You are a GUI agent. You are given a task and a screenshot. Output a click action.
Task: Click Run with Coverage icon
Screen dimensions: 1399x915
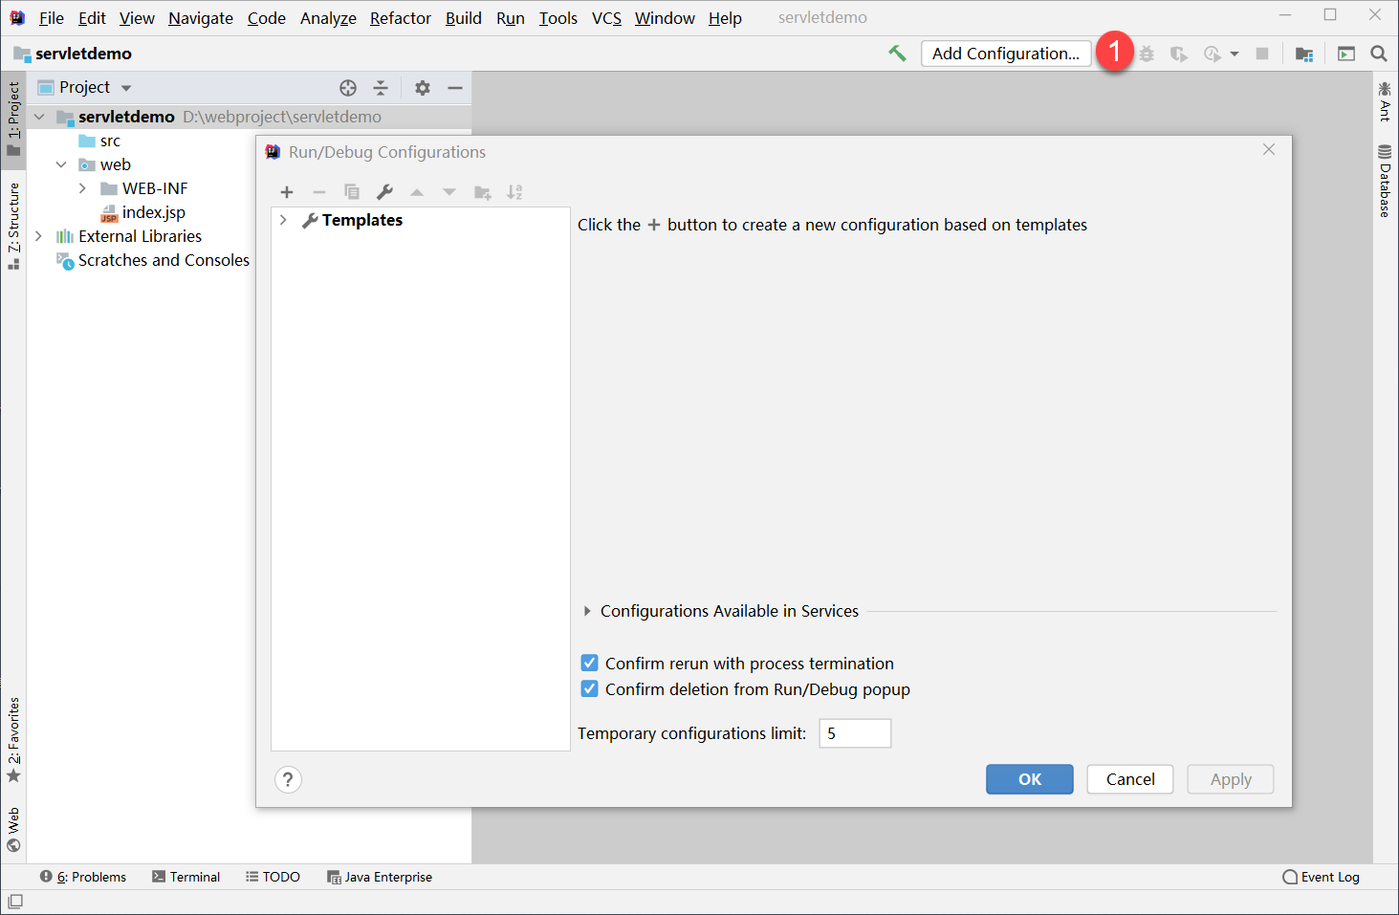(x=1179, y=54)
